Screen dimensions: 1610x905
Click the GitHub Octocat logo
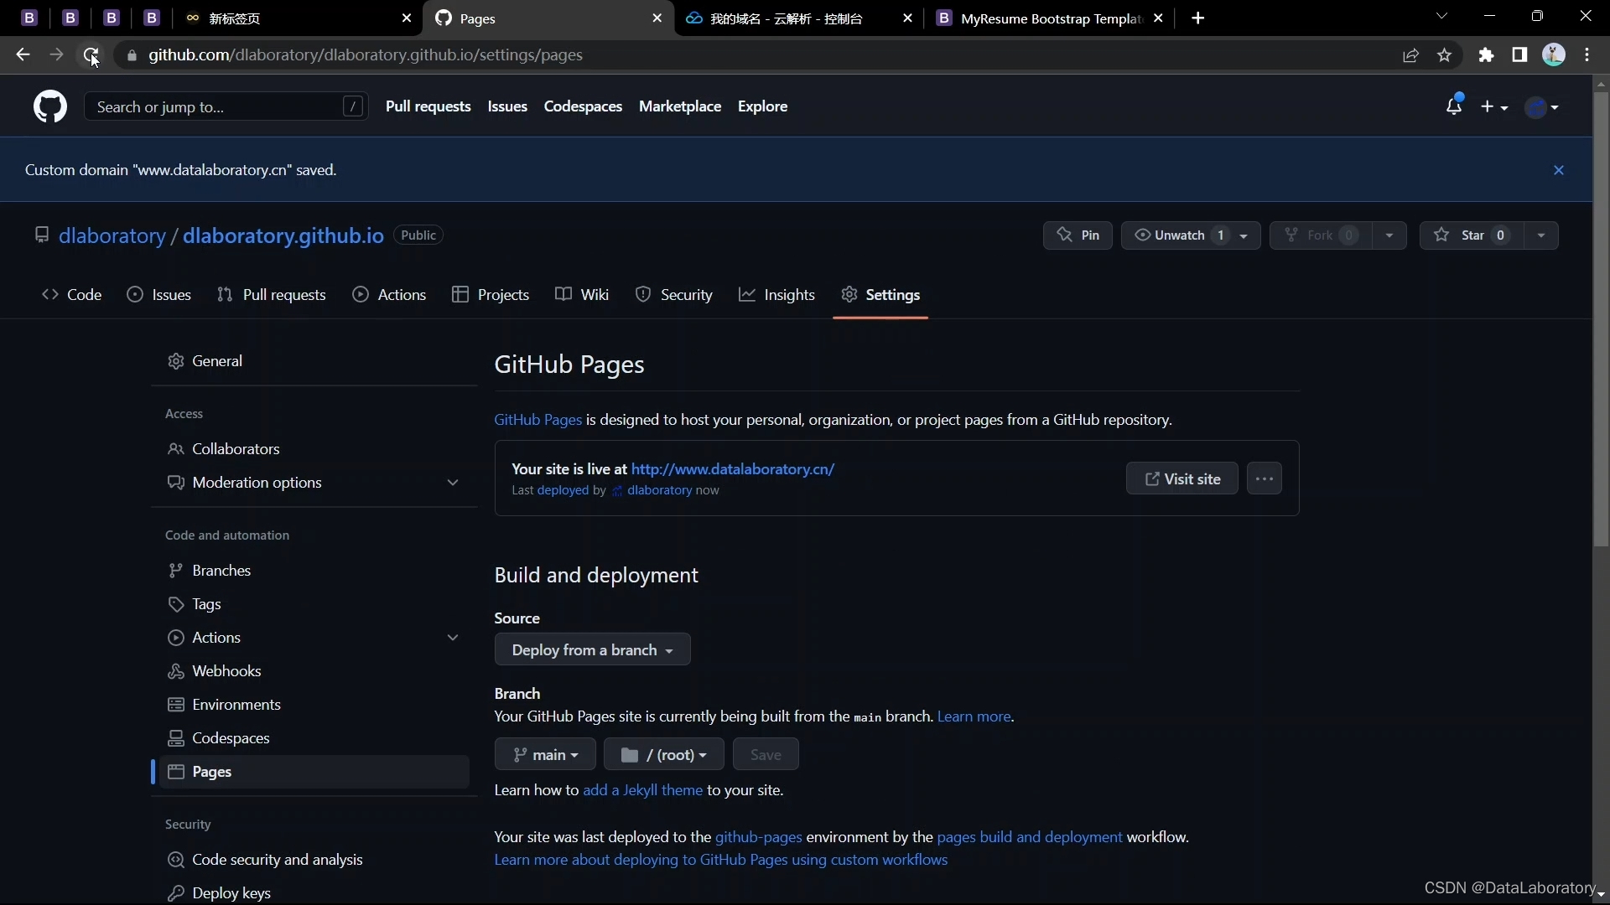tap(49, 107)
